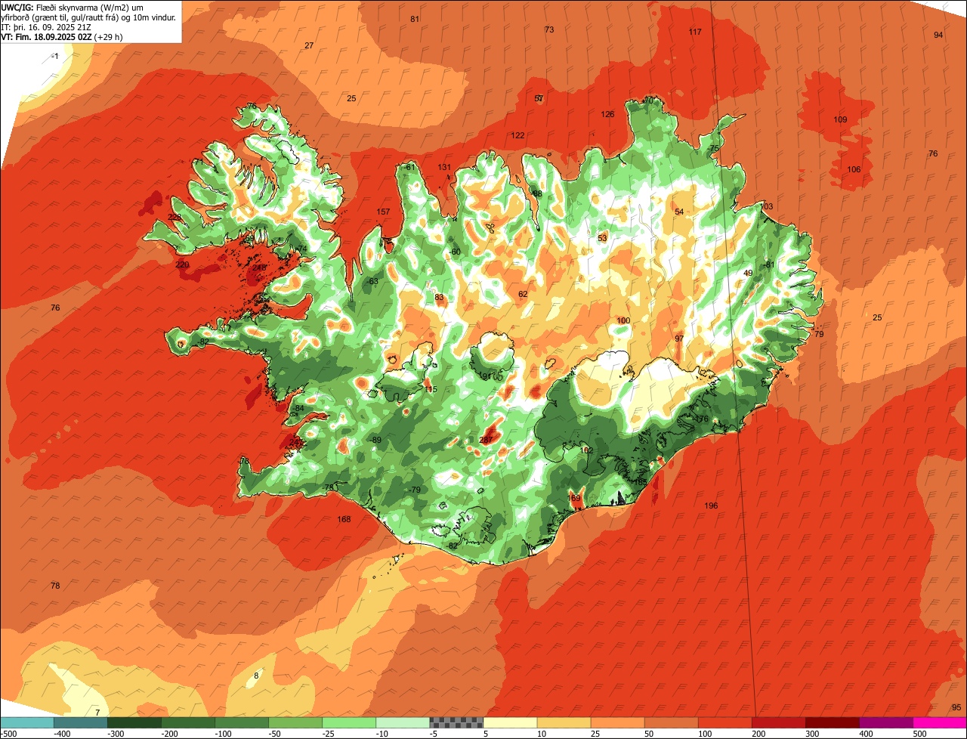Click the map value '109'
Screen dimensions: 967x739
[x=840, y=119]
